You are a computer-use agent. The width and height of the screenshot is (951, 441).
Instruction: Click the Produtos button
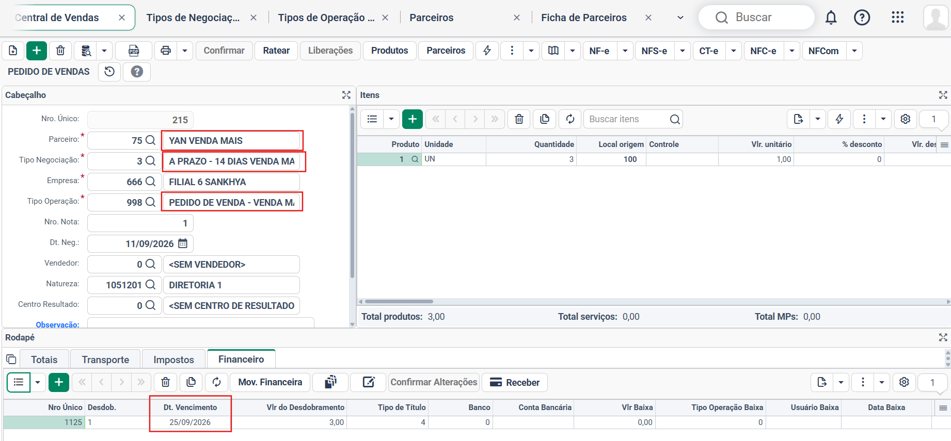(x=390, y=51)
